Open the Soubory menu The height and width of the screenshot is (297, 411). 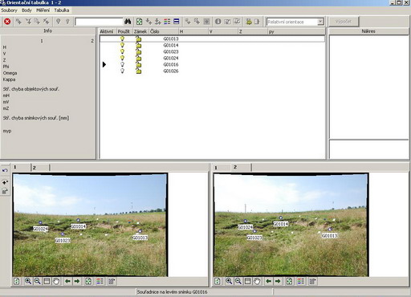[x=9, y=10]
